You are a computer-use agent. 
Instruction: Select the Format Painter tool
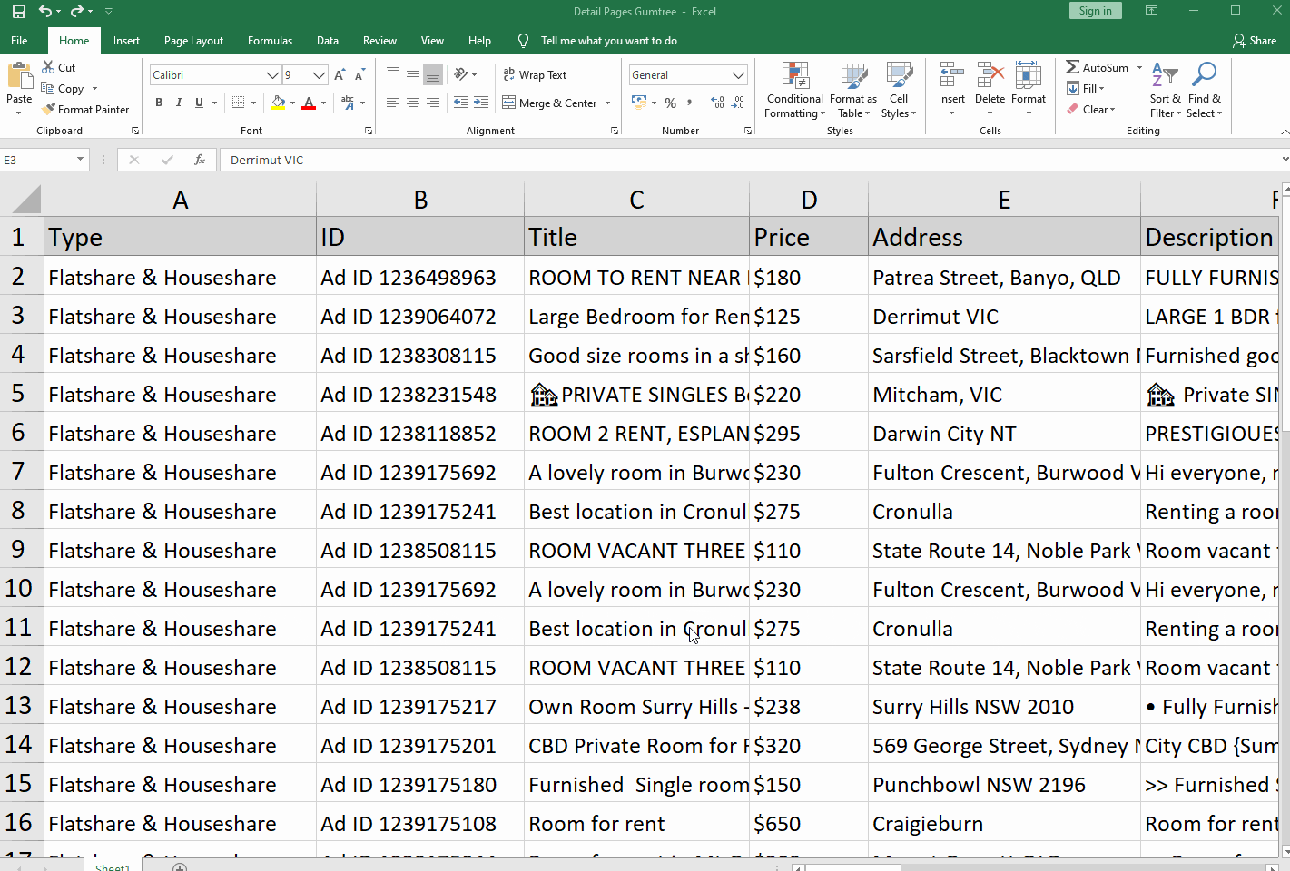point(86,109)
